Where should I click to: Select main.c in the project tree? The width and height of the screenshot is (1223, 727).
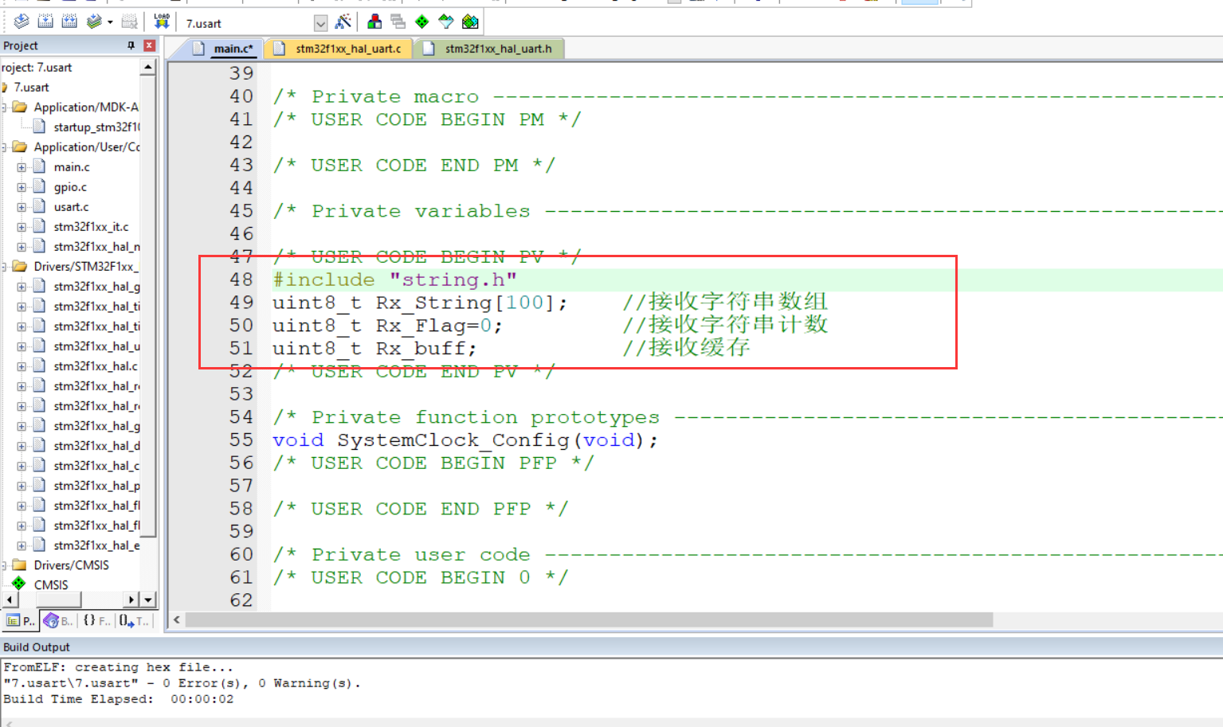72,167
